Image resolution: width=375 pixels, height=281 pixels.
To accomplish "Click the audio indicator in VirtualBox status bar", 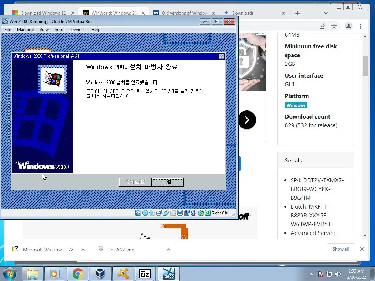I will point(152,213).
